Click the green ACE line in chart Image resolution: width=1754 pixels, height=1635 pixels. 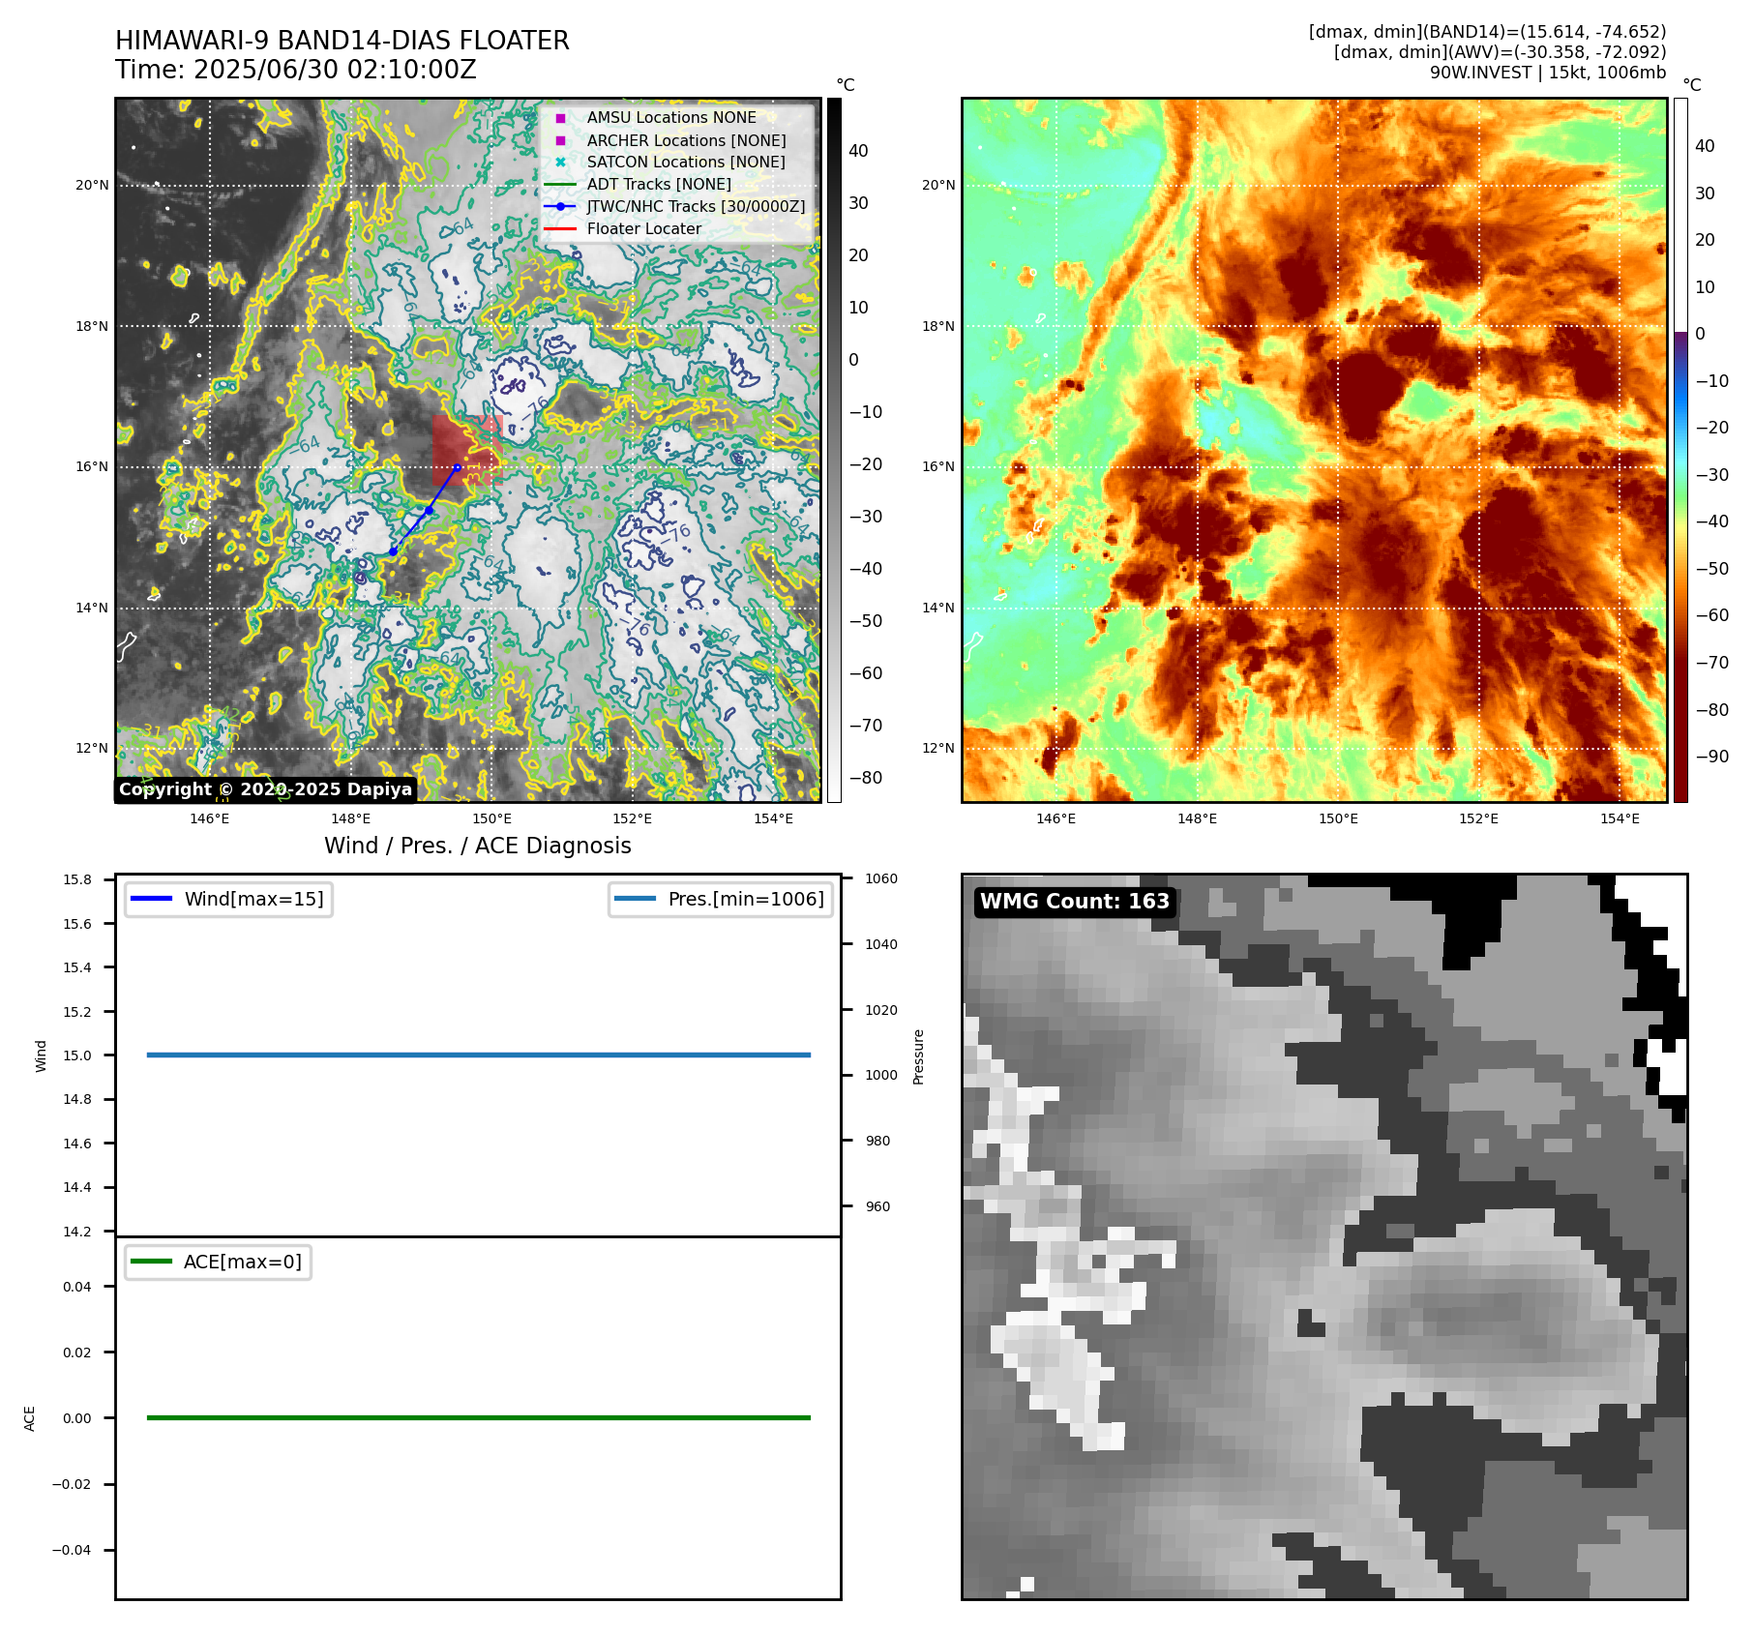point(478,1417)
